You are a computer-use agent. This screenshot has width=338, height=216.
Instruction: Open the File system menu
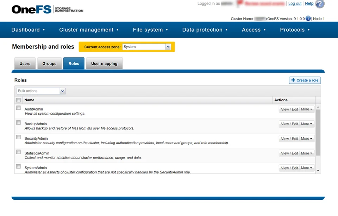(x=150, y=30)
